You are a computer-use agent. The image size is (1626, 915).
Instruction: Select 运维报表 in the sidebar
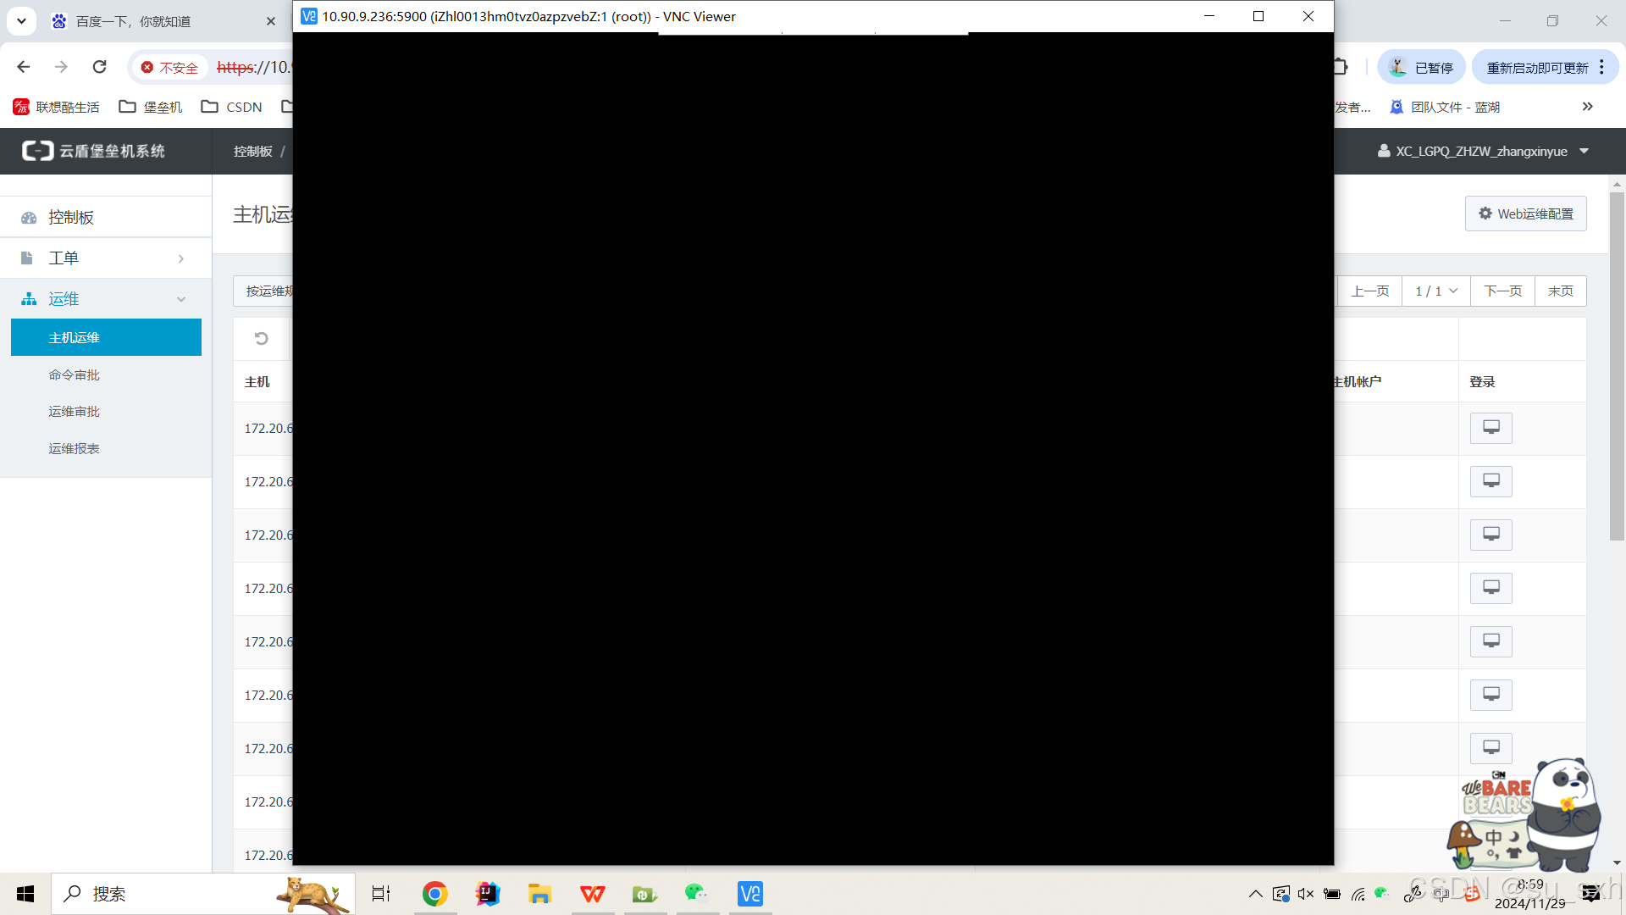[75, 449]
